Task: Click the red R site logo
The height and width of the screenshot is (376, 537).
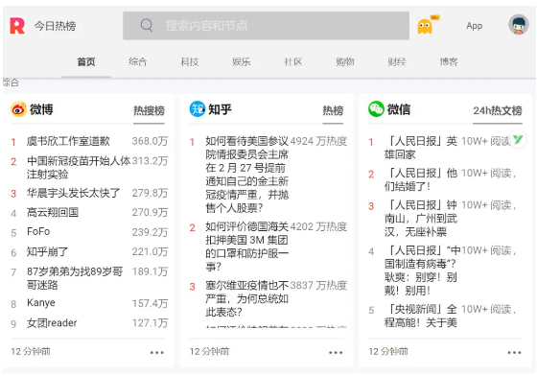Action: click(17, 26)
